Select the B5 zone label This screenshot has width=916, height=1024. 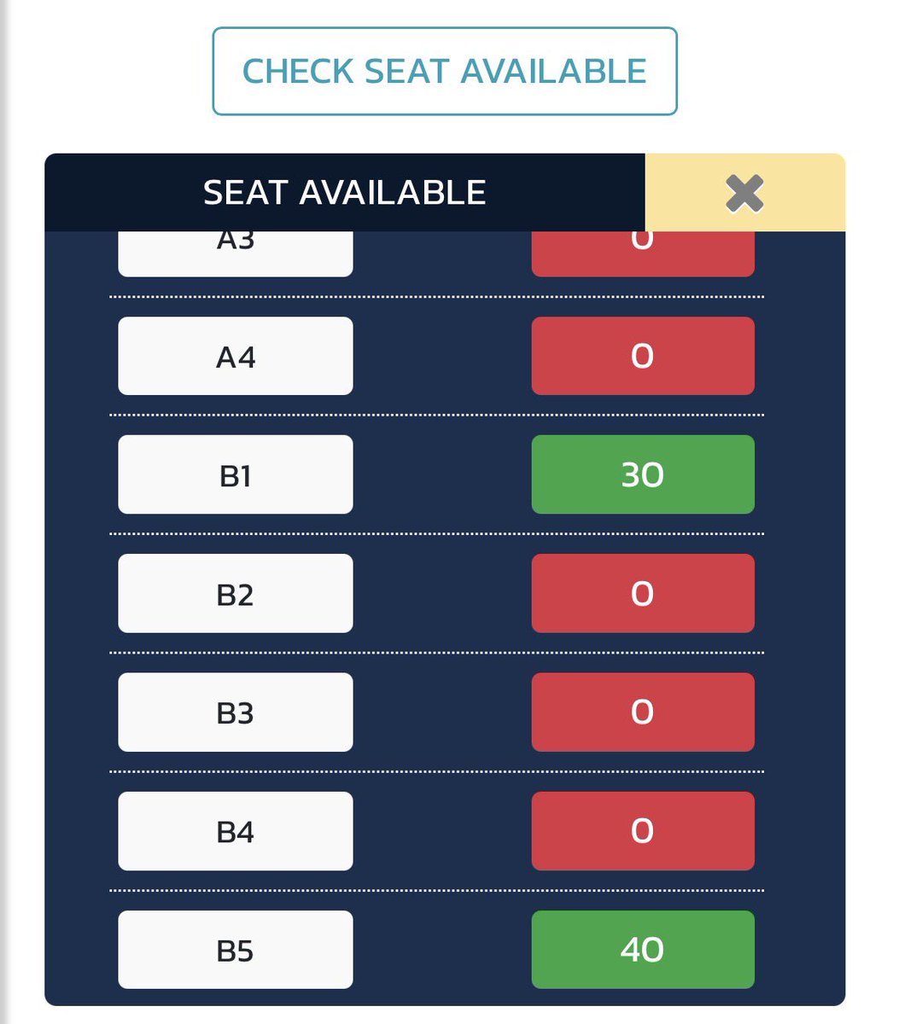click(236, 950)
